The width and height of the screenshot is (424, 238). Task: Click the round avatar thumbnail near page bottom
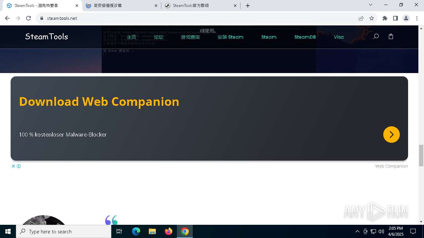(x=43, y=220)
